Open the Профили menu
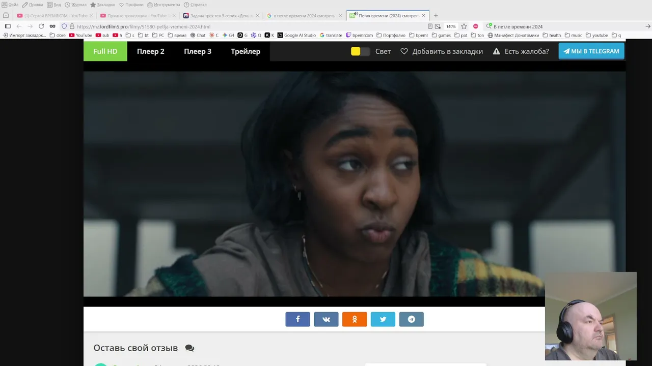Image resolution: width=652 pixels, height=366 pixels. point(131,5)
